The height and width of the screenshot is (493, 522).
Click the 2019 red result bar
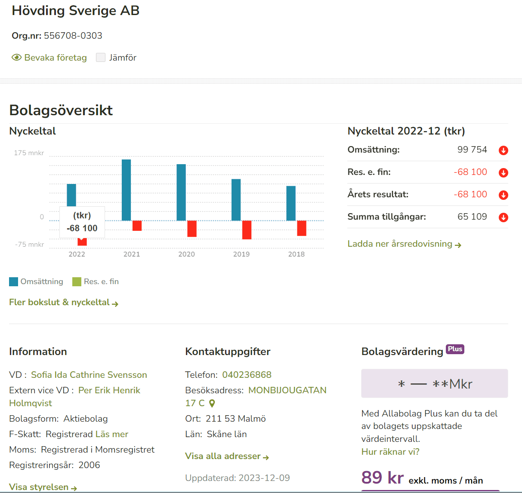(x=247, y=230)
